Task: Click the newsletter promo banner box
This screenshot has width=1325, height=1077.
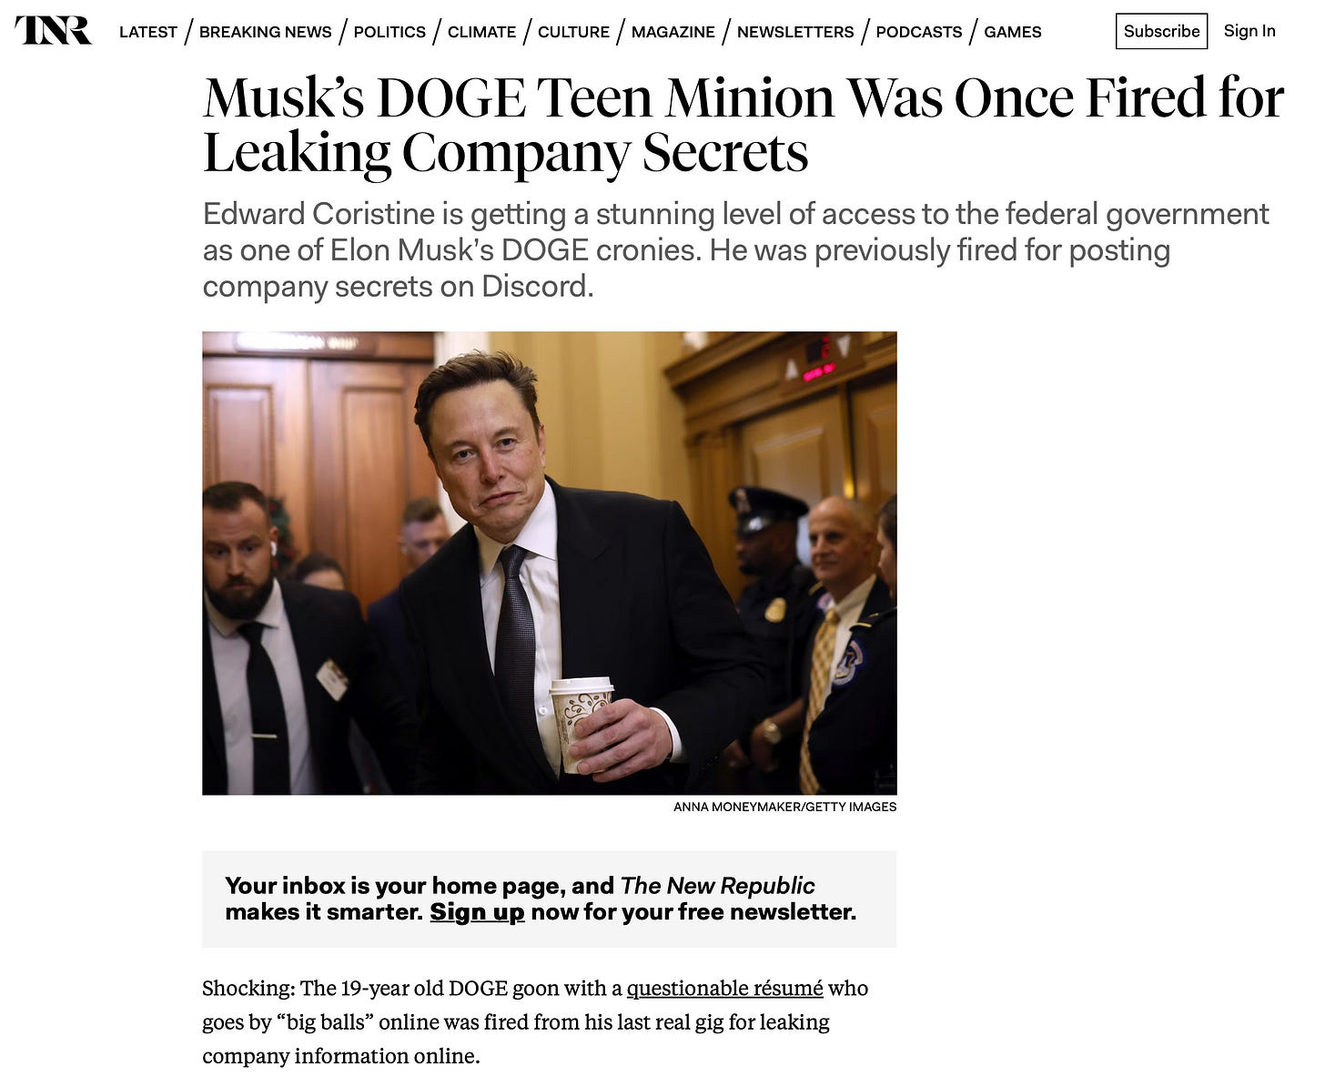Action: pos(550,899)
